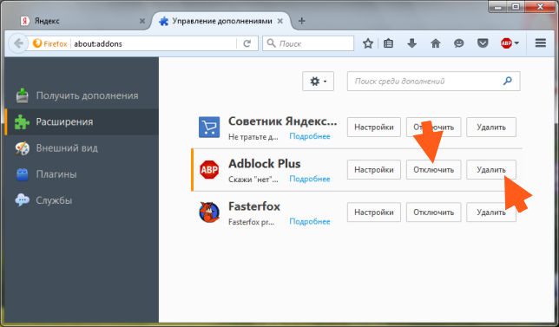Open Настройки for Советник Яндекс

click(x=374, y=128)
